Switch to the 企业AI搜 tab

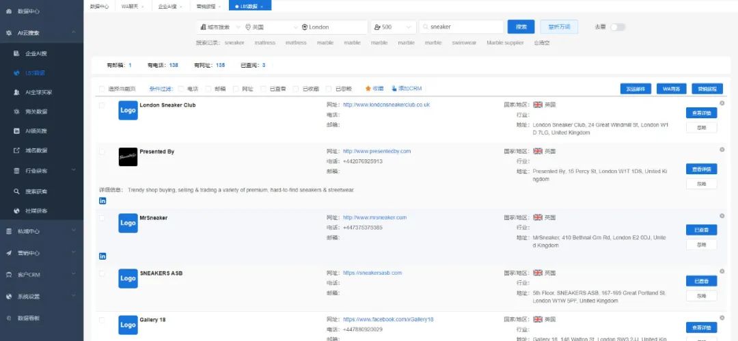169,7
